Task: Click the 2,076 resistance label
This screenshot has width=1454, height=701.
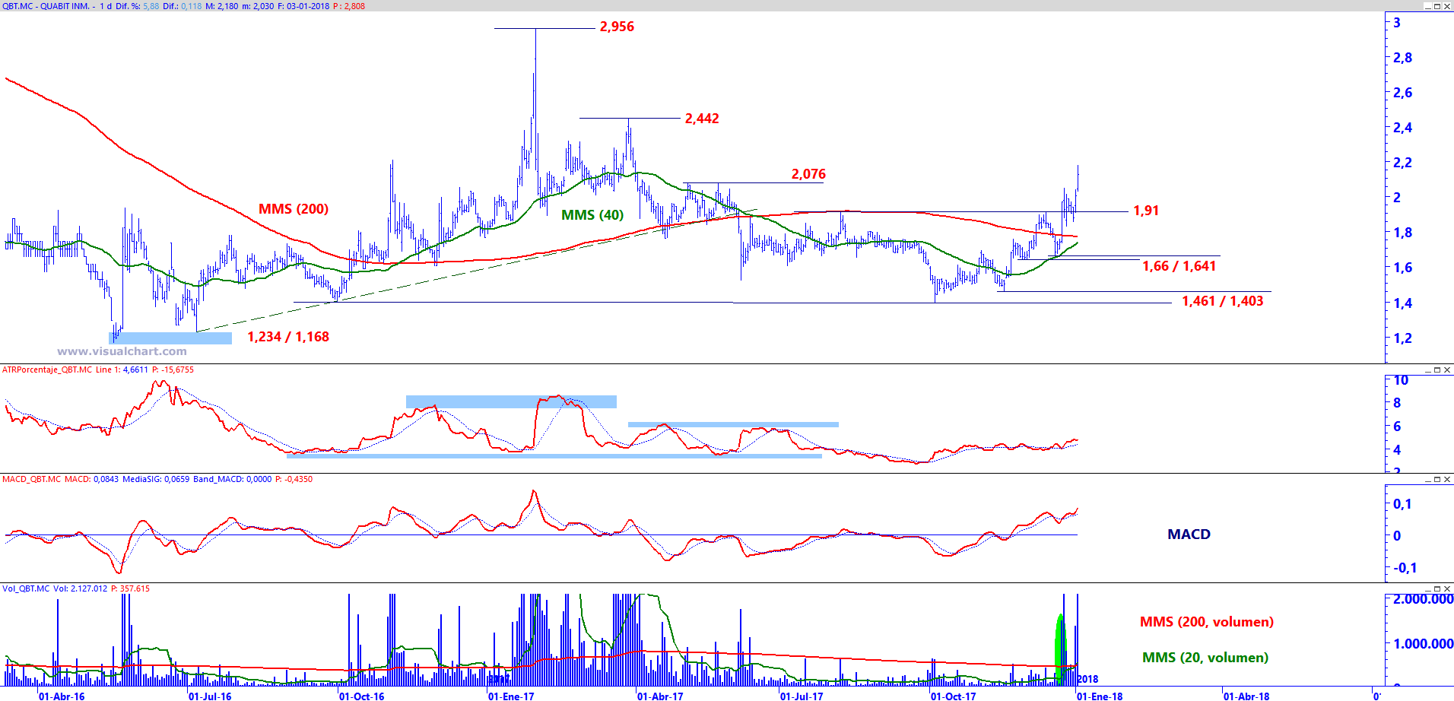Action: point(808,174)
